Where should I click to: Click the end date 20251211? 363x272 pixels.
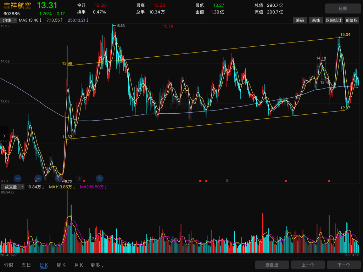352,255
